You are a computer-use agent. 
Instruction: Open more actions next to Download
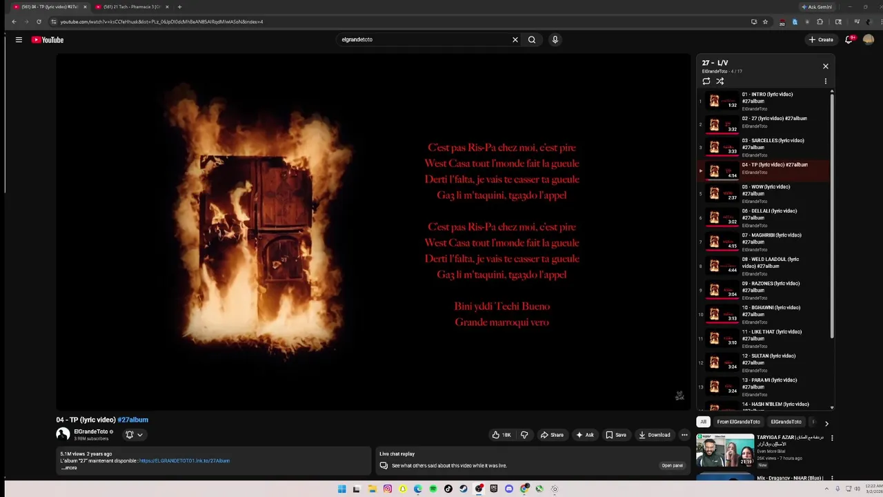coord(684,435)
